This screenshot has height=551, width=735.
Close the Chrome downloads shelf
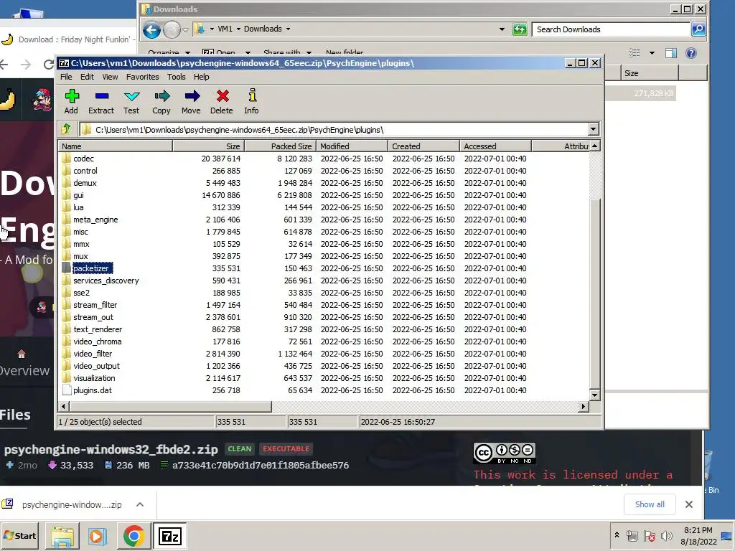[688, 504]
